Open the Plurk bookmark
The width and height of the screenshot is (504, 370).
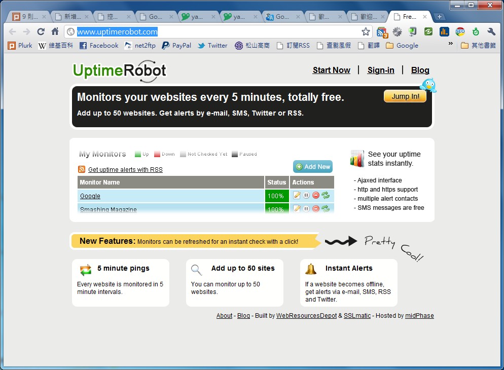point(20,46)
